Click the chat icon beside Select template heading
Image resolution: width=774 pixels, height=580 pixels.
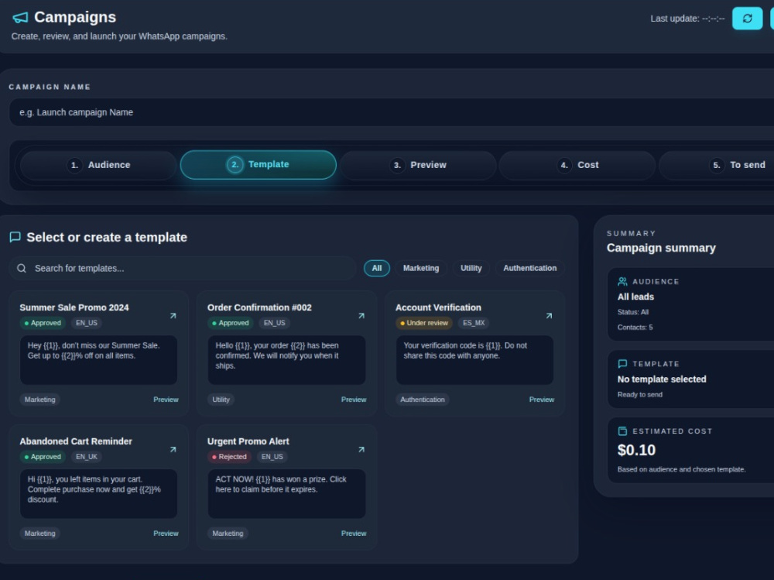pyautogui.click(x=15, y=237)
